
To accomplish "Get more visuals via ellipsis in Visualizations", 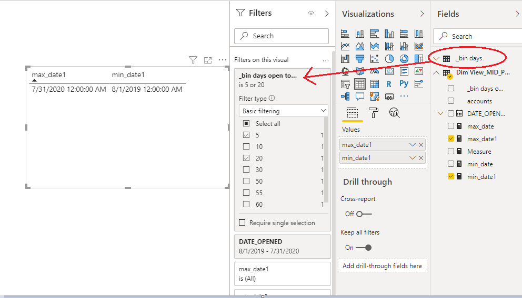I will pyautogui.click(x=404, y=96).
